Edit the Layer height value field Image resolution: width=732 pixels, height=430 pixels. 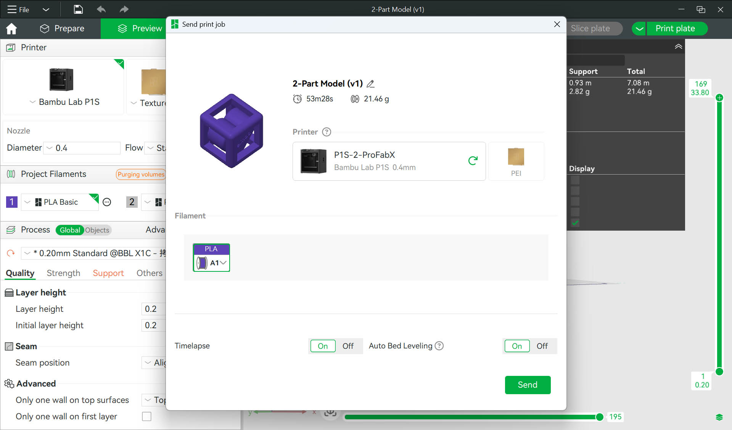(153, 309)
